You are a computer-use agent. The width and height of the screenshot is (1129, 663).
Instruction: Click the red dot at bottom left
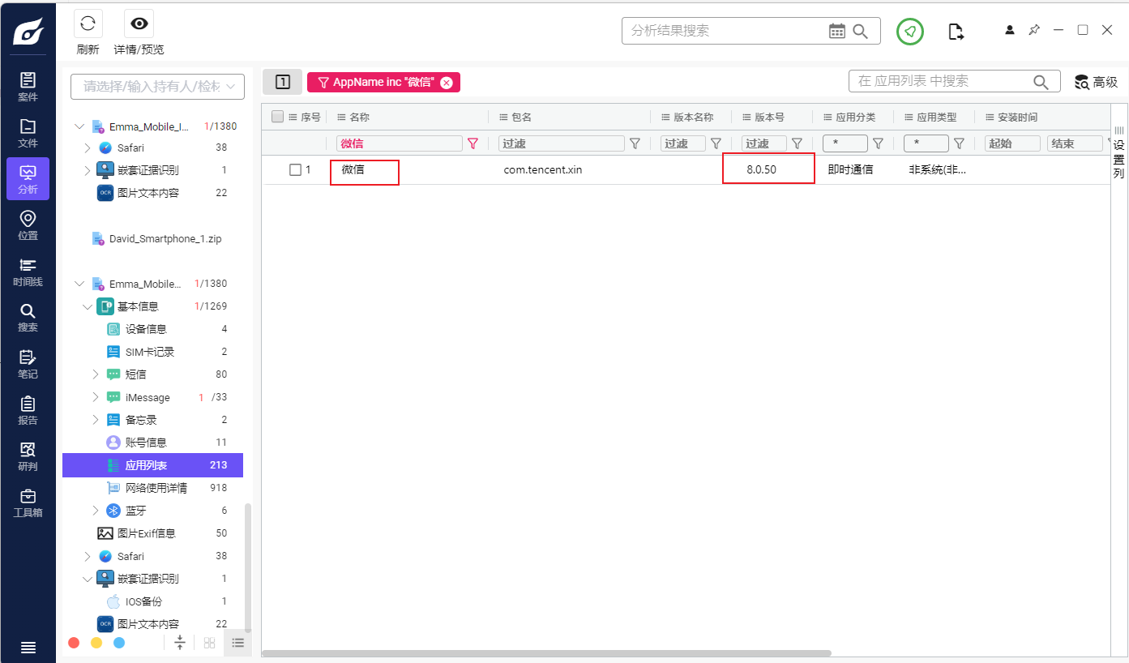(x=74, y=643)
